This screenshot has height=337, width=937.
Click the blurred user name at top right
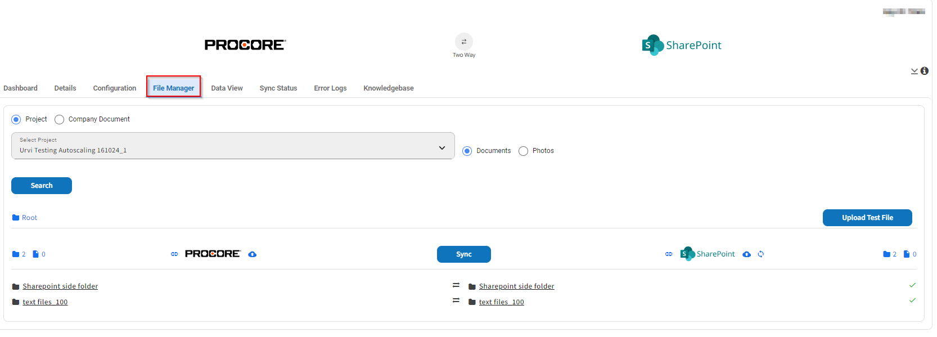point(904,12)
